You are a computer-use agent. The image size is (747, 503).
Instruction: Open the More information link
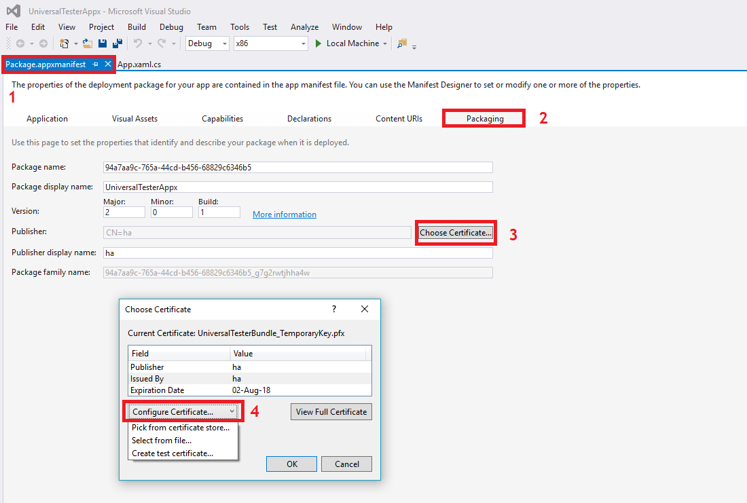pos(284,214)
